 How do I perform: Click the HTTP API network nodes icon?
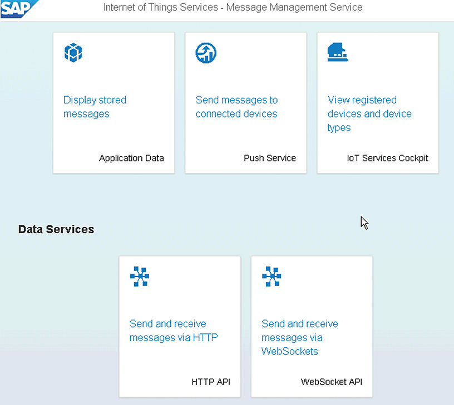(x=140, y=276)
